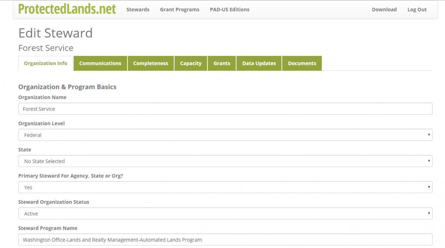Click the Steward Organization Status label
Viewport: 445px width, 248px height.
point(54,202)
